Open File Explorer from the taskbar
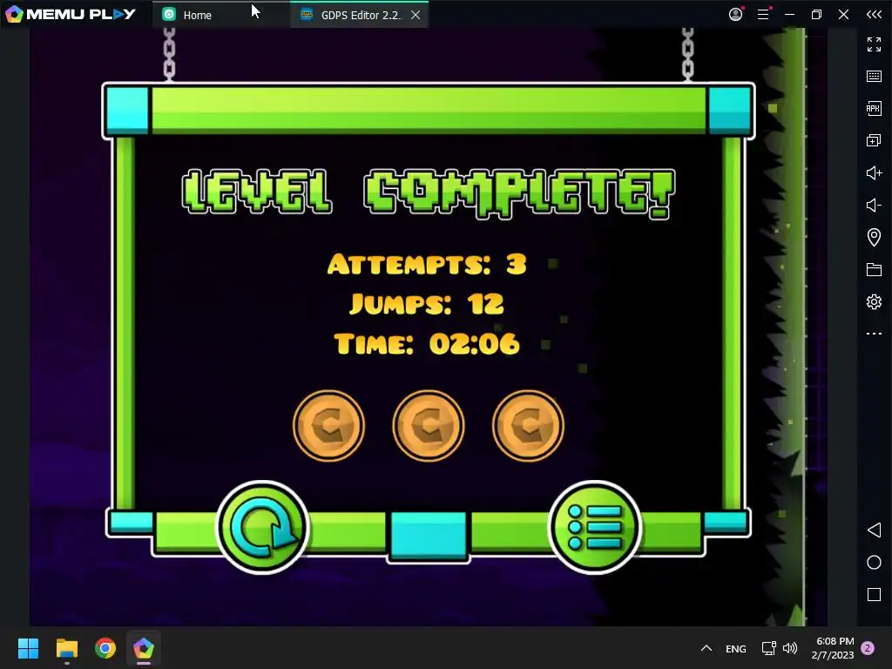892x669 pixels. (x=66, y=648)
